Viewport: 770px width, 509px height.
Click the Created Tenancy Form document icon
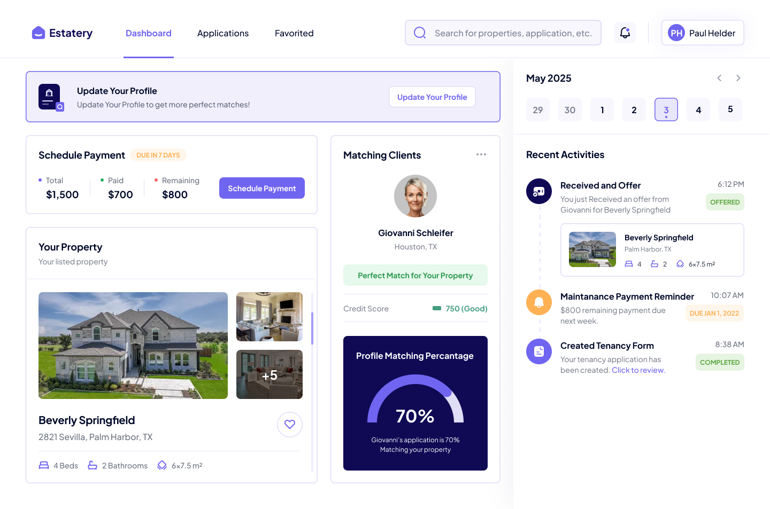click(538, 351)
